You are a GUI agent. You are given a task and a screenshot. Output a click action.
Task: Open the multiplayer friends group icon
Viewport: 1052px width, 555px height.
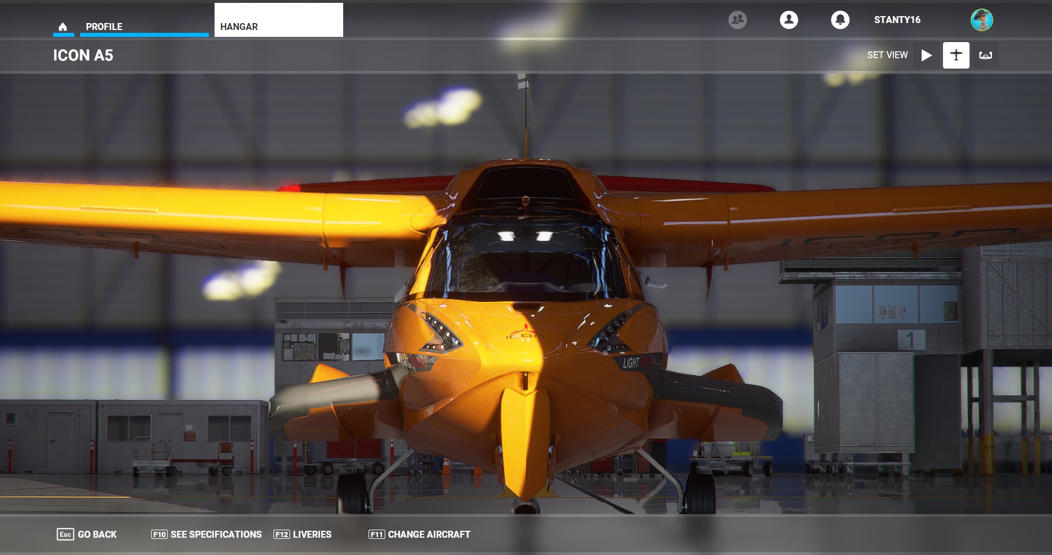tap(737, 20)
